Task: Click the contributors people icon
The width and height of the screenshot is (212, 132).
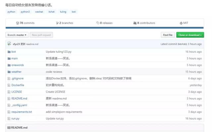Action: click(x=135, y=23)
